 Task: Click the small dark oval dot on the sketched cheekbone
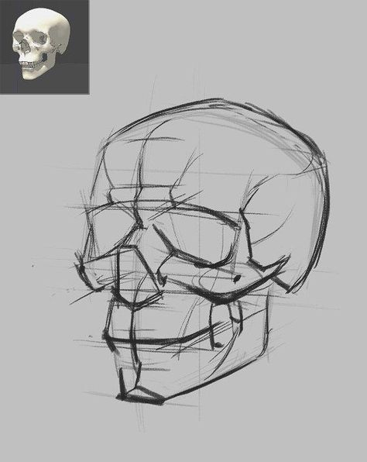pos(237,278)
